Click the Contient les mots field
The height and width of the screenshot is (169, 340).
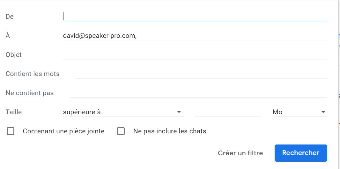pos(201,74)
